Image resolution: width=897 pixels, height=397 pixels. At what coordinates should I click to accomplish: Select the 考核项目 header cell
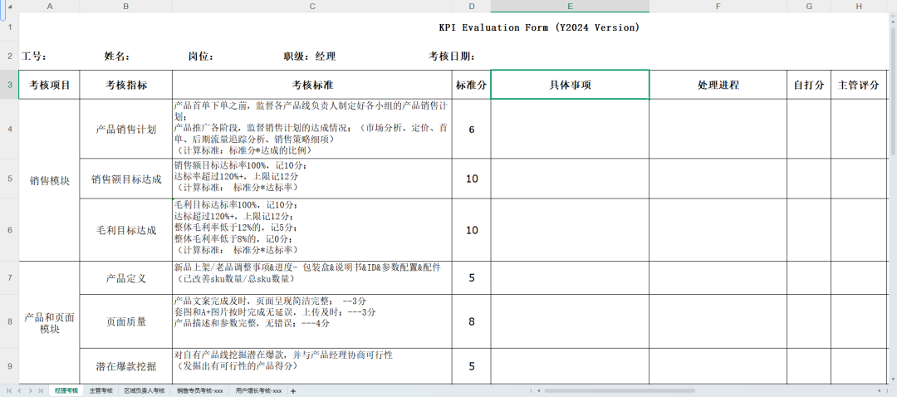pos(49,86)
